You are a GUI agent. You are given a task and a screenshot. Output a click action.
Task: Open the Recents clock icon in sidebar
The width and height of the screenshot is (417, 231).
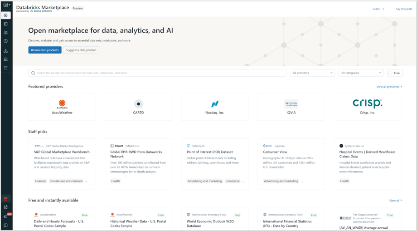click(x=6, y=41)
